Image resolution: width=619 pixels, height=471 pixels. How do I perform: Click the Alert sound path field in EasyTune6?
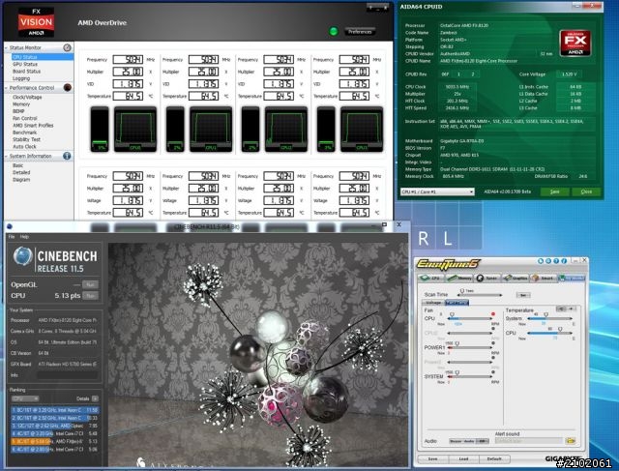[x=529, y=441]
